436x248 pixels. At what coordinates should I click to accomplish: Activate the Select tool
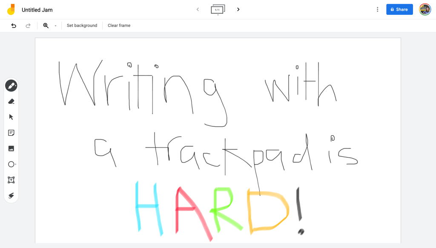click(x=11, y=117)
